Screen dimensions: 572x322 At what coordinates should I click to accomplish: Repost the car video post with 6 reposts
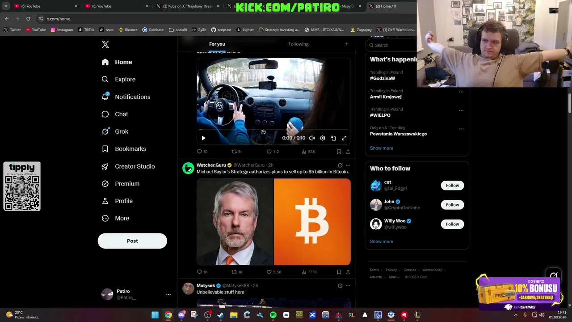pyautogui.click(x=236, y=152)
